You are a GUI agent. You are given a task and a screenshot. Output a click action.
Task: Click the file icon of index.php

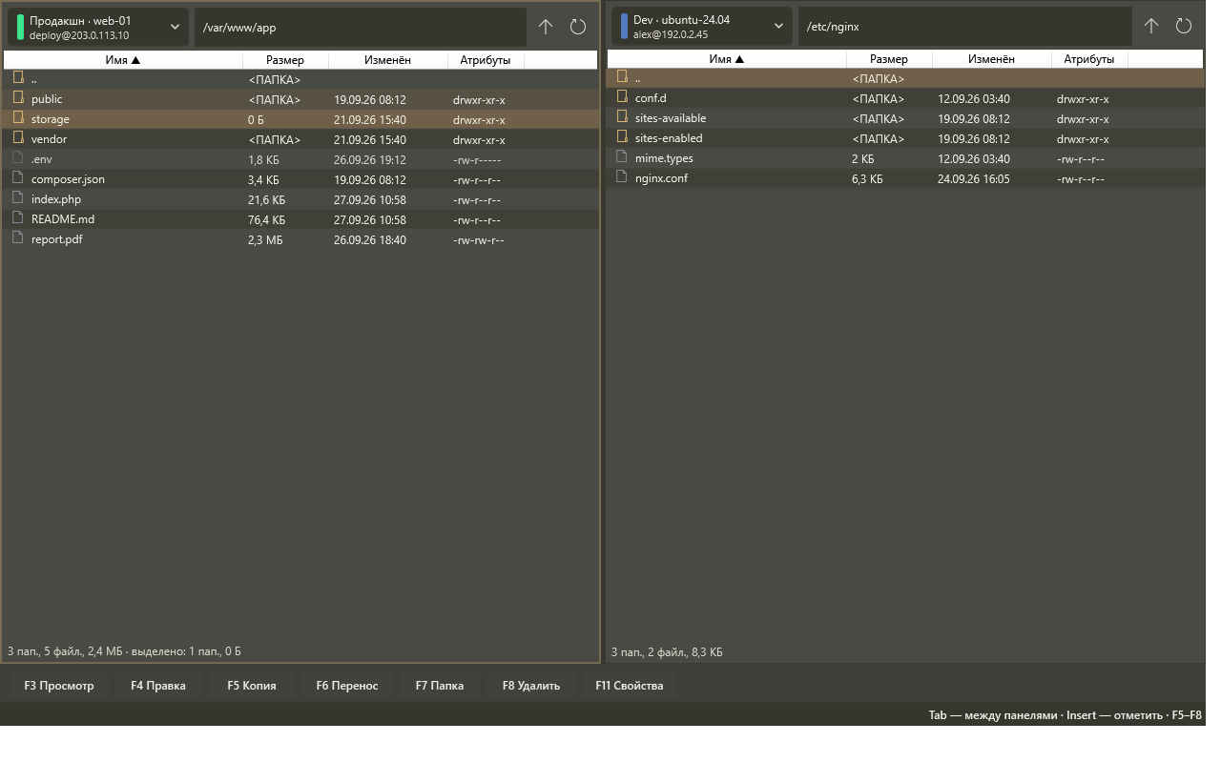coord(18,198)
